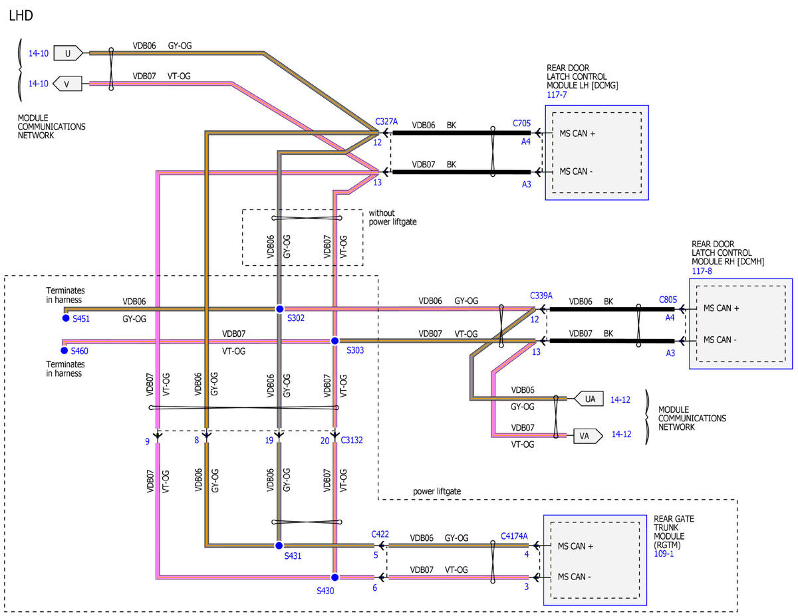Select the UA off-page connector symbol
The height and width of the screenshot is (616, 798).
(x=589, y=399)
